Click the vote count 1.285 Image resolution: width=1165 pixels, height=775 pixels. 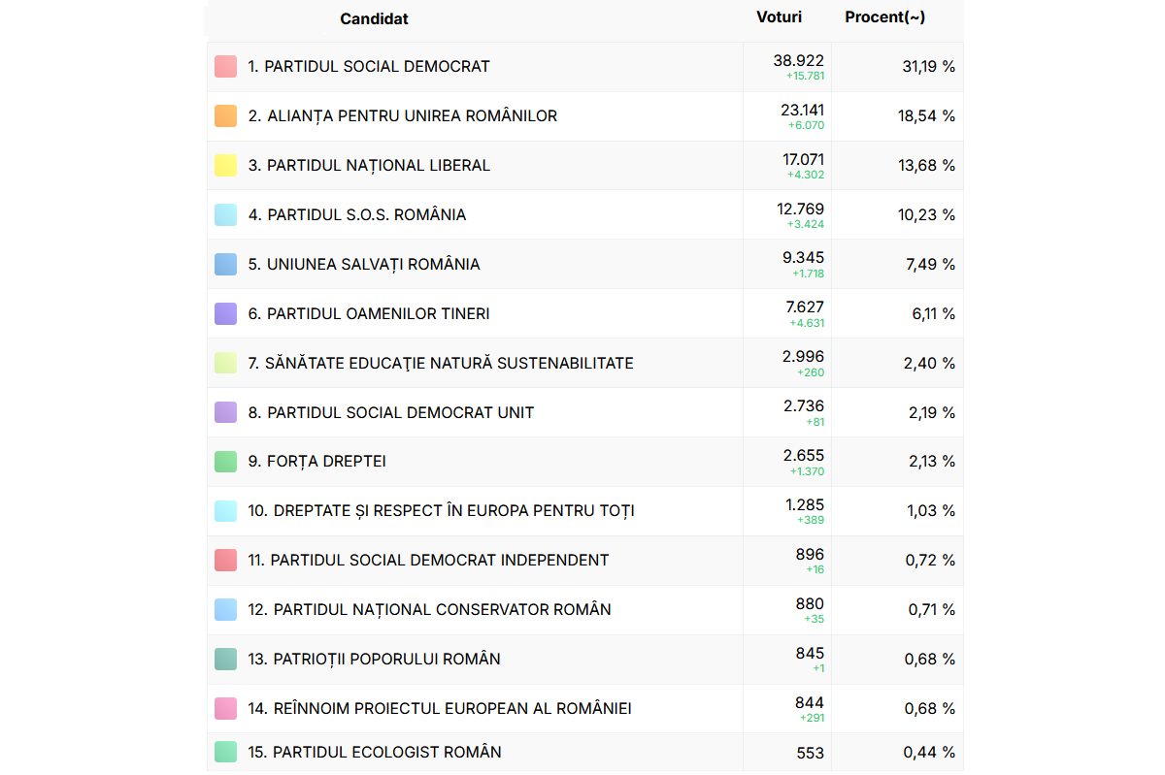tap(805, 504)
